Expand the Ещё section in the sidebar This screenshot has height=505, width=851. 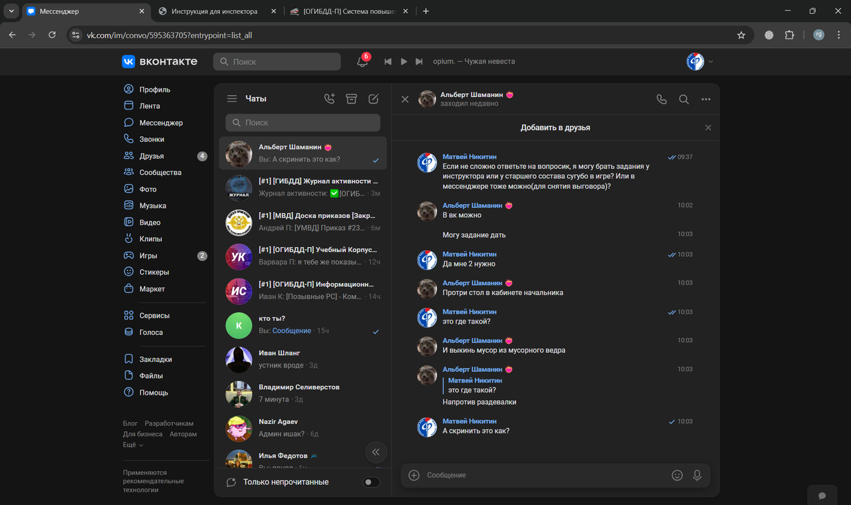click(130, 445)
